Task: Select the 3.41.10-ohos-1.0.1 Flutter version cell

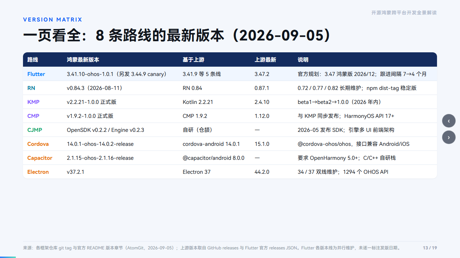Action: click(118, 74)
